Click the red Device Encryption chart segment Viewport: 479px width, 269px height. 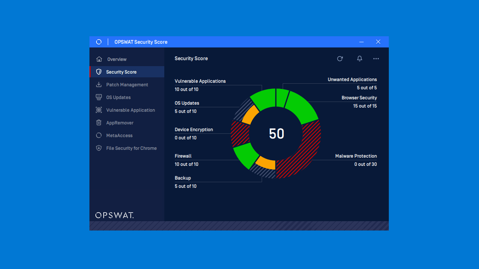(239, 134)
